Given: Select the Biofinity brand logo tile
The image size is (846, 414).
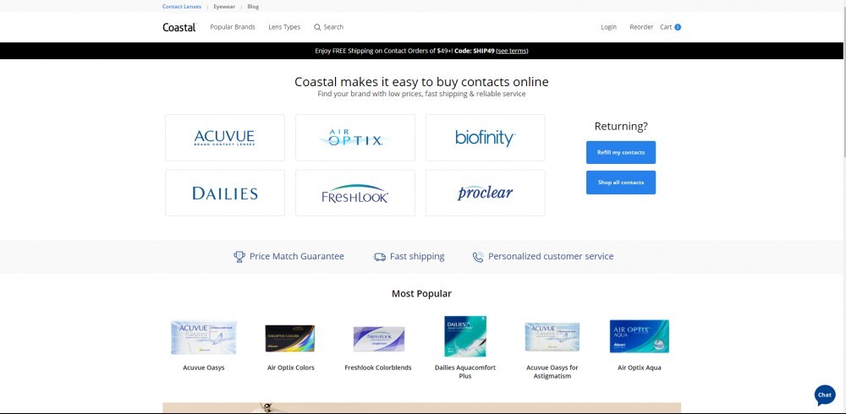Looking at the screenshot, I should pos(485,138).
